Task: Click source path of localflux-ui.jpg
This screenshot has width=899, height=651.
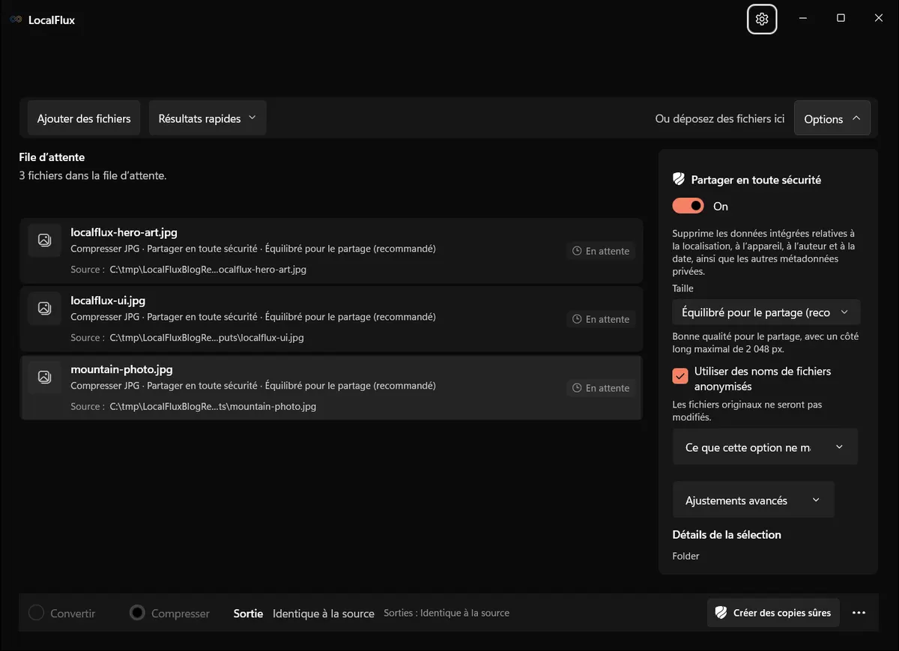Action: point(207,338)
